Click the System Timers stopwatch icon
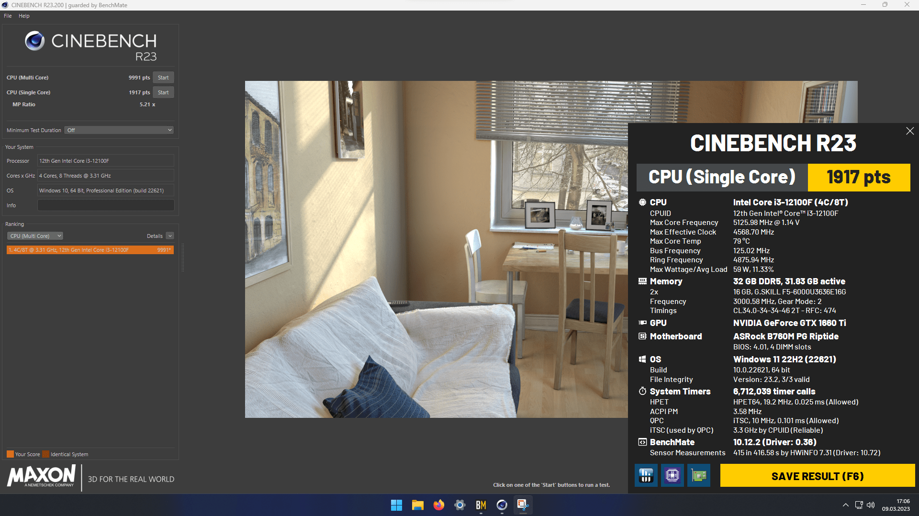919x516 pixels. tap(642, 392)
